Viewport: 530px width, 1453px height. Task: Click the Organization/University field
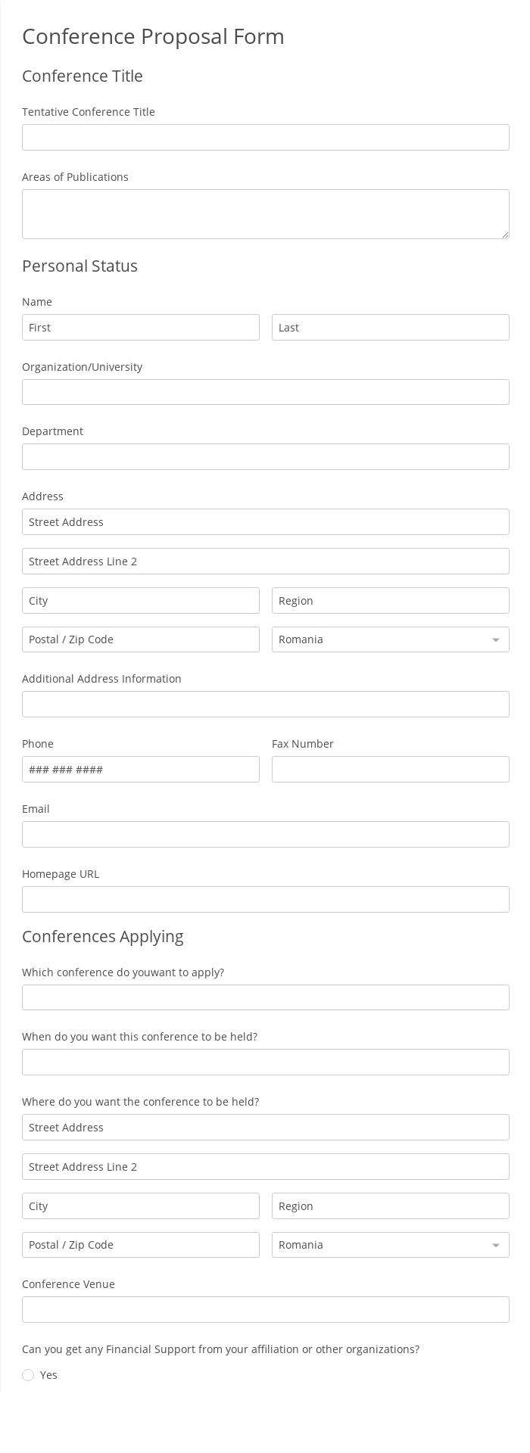pos(265,391)
